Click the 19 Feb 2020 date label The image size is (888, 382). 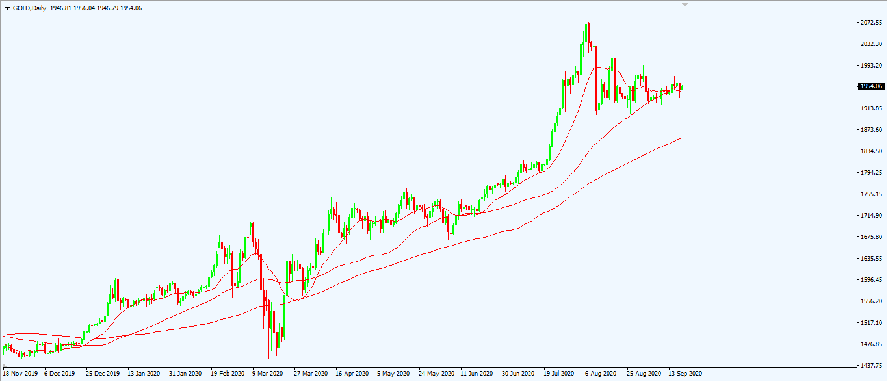coord(228,374)
